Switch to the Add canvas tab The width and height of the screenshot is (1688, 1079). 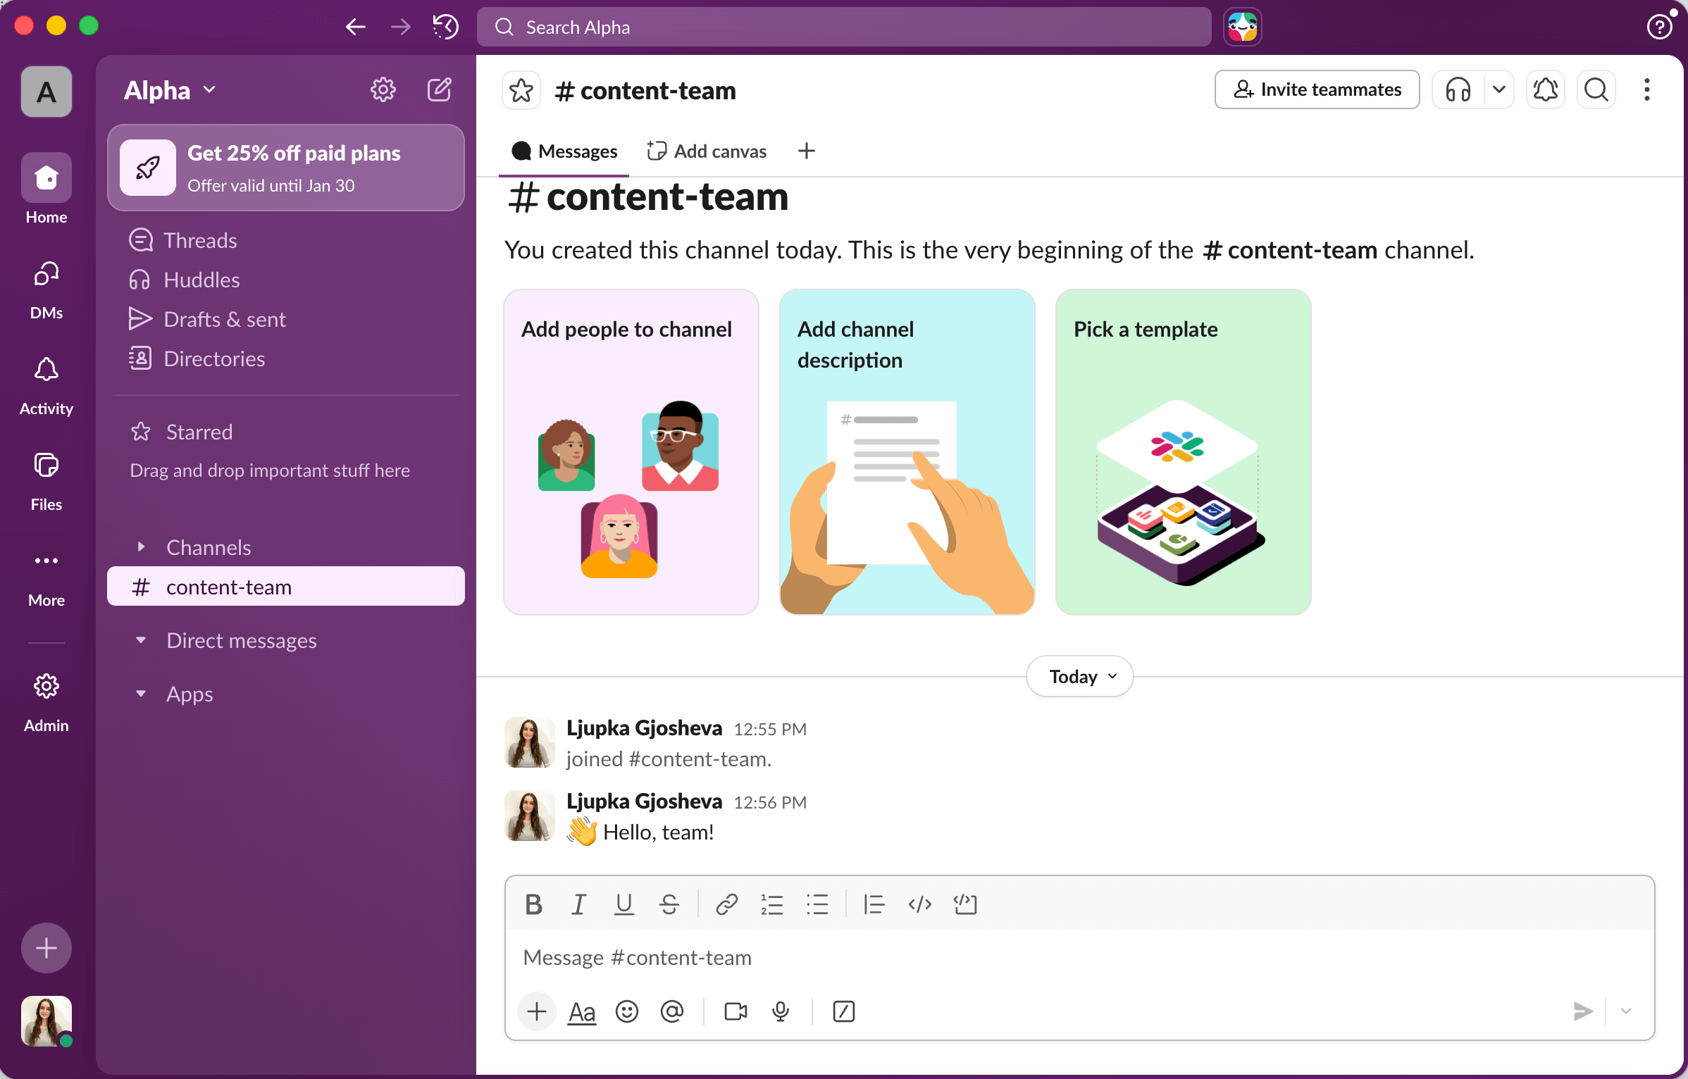tap(707, 151)
